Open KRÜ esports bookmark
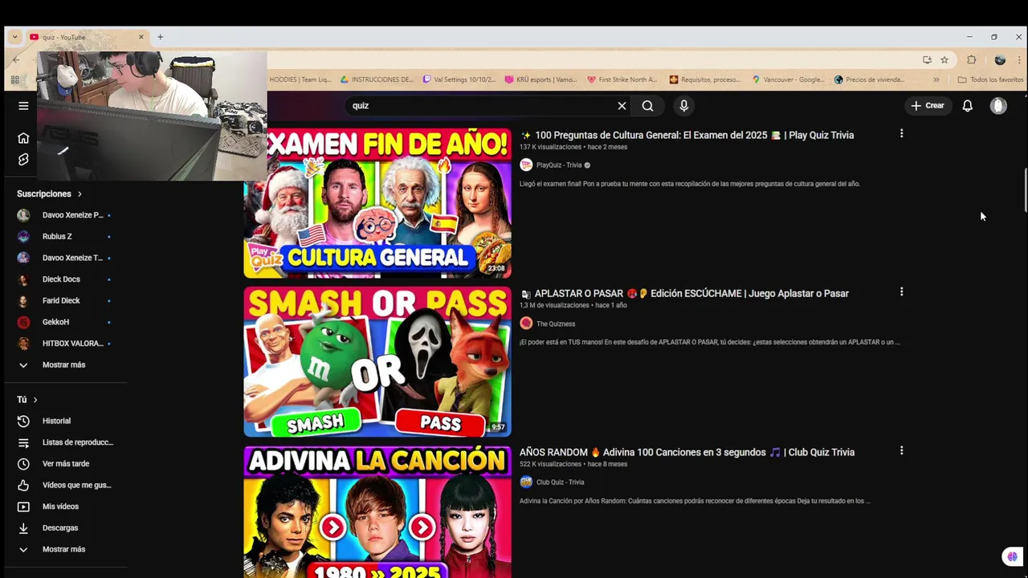The height and width of the screenshot is (578, 1028). point(541,80)
